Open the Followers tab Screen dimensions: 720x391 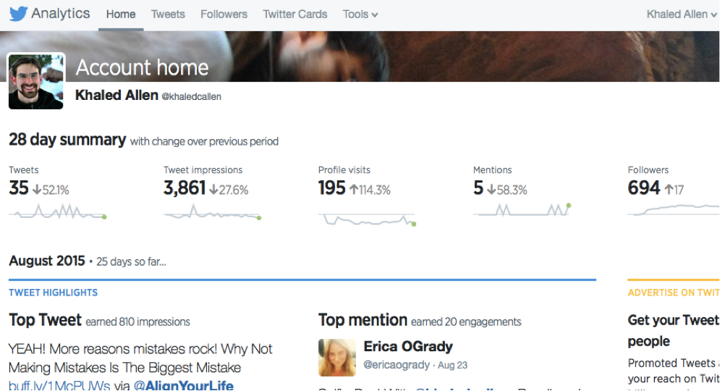pyautogui.click(x=224, y=14)
